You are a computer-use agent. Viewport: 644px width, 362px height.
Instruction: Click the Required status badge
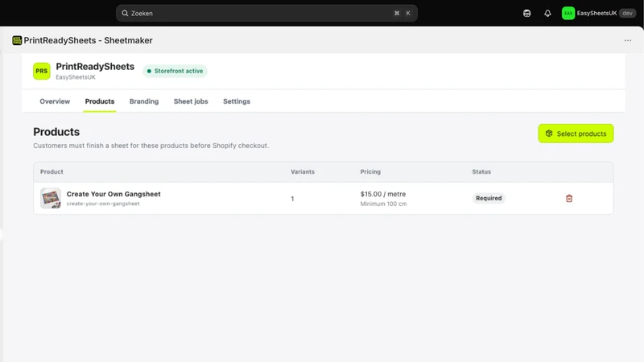(489, 198)
